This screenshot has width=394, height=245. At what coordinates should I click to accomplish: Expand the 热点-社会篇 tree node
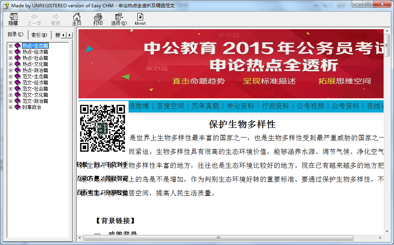click(10, 58)
